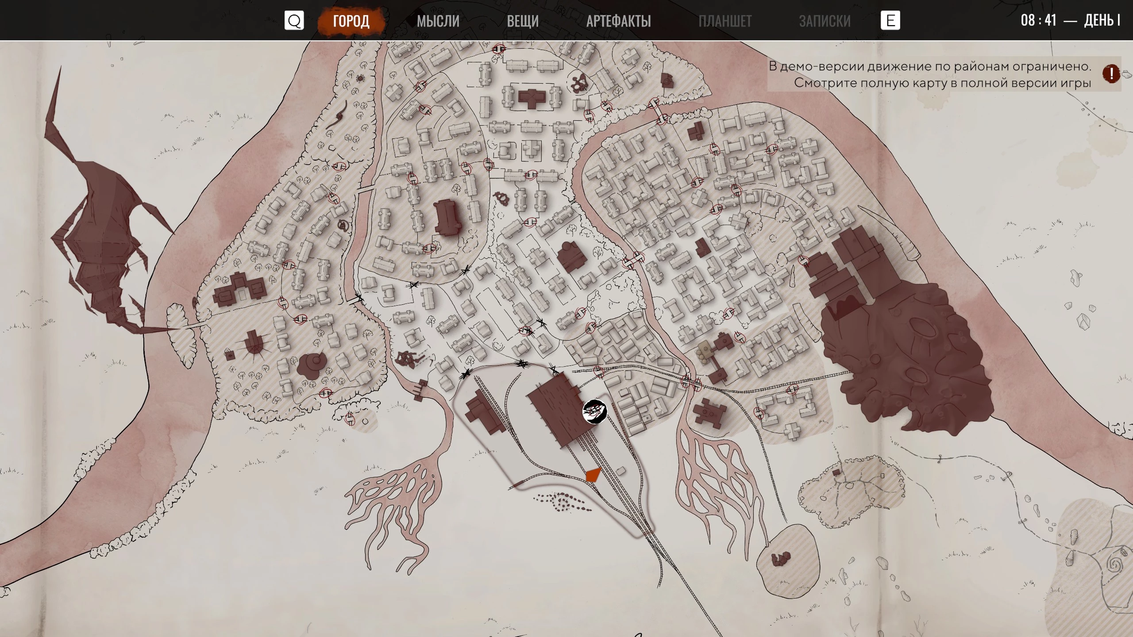Open the АРТЕФАКТЫ tab
The image size is (1133, 637).
pos(618,21)
